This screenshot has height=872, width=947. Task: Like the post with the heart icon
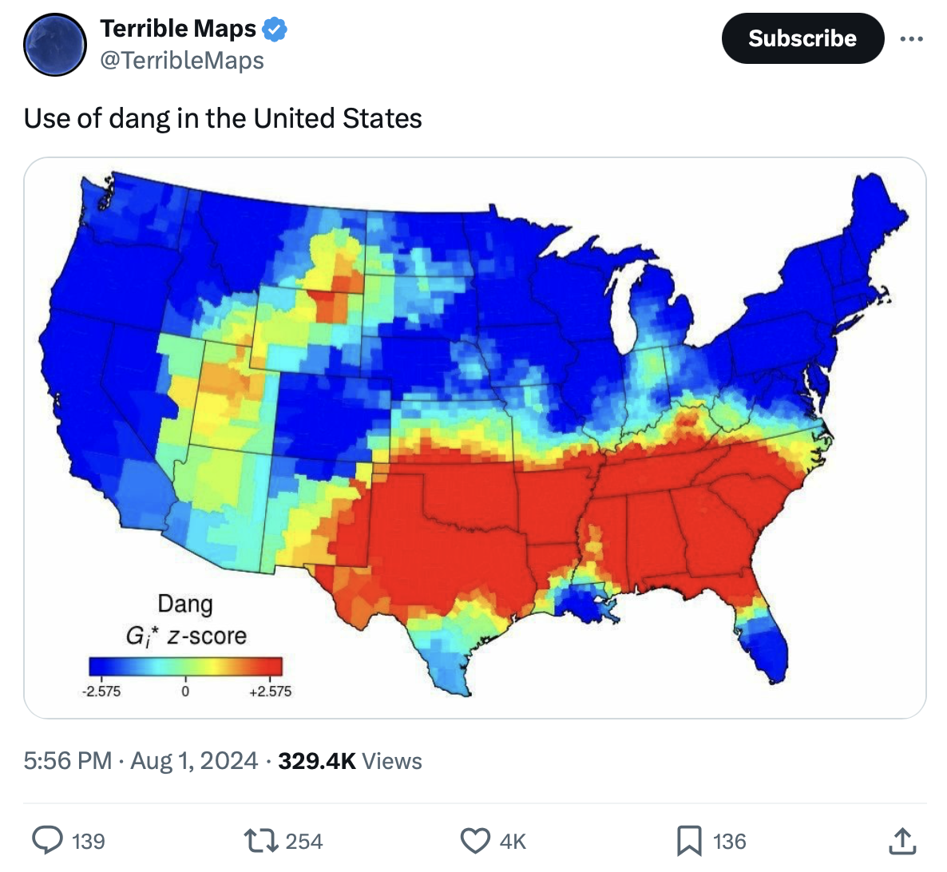click(476, 840)
